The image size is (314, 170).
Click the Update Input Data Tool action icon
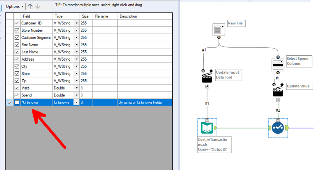click(207, 76)
